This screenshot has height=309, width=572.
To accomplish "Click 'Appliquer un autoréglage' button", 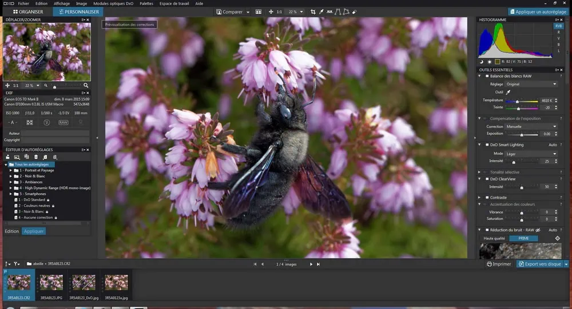I will pyautogui.click(x=538, y=11).
